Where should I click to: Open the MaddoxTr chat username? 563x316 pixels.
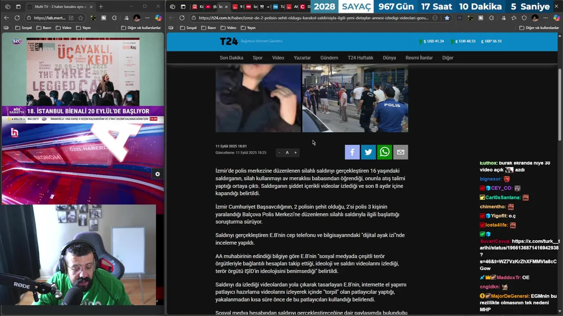tap(508, 277)
